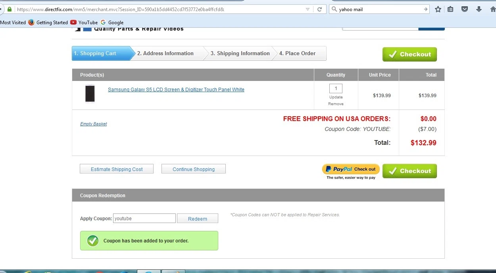The height and width of the screenshot is (273, 496).
Task: Click the top green Checkout button
Action: click(x=409, y=54)
